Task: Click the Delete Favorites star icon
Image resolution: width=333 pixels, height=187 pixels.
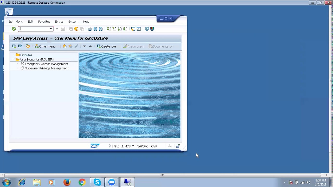Action: pos(70,46)
